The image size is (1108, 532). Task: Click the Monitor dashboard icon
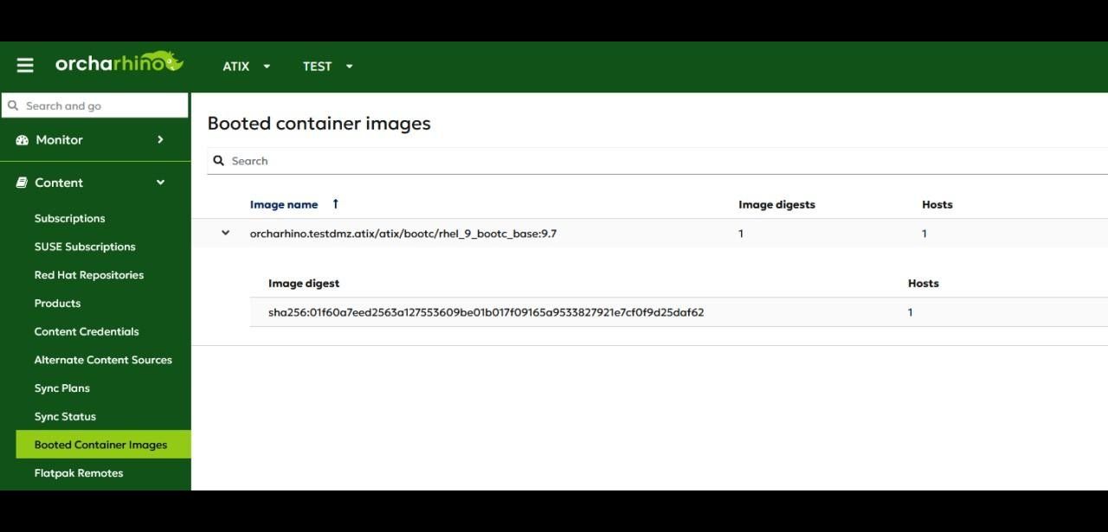tap(23, 140)
